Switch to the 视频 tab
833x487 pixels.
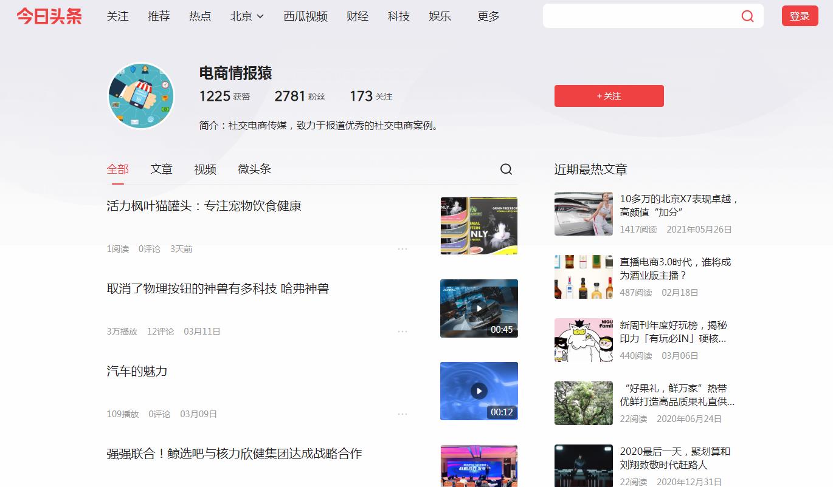click(x=205, y=169)
